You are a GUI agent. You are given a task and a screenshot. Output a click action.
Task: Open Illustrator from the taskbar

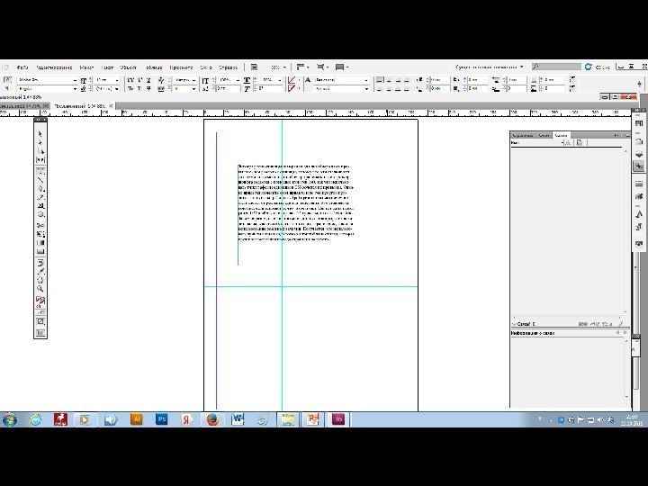[136, 419]
